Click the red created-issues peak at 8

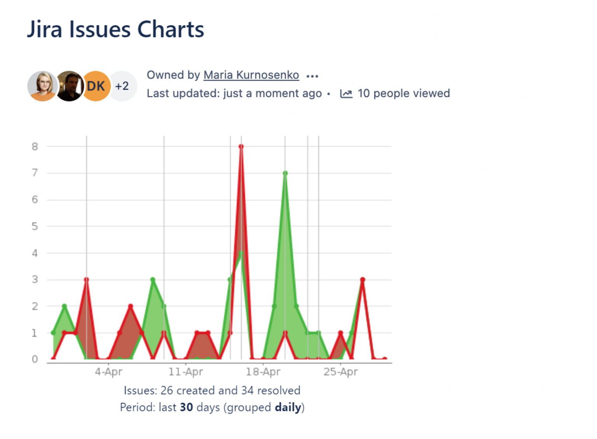241,146
